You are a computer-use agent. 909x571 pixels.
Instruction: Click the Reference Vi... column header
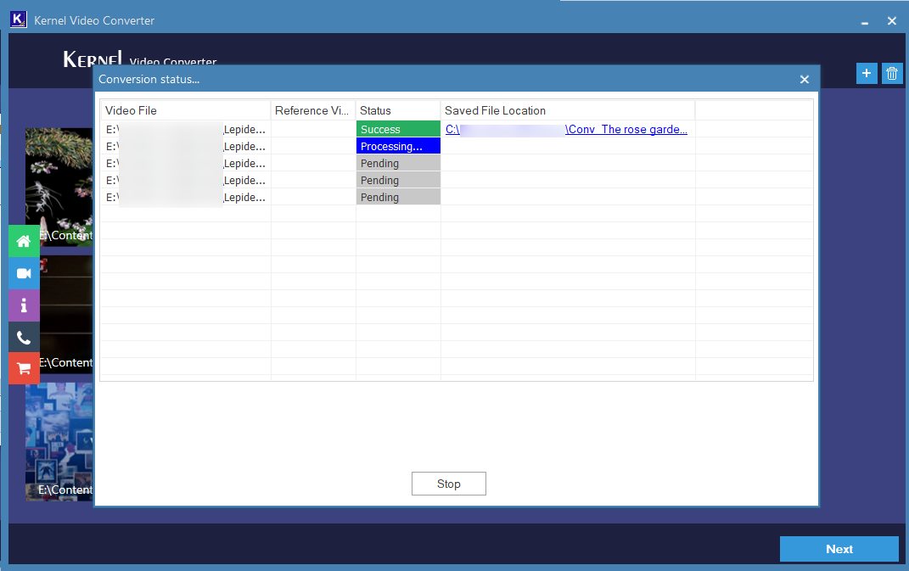(x=312, y=110)
